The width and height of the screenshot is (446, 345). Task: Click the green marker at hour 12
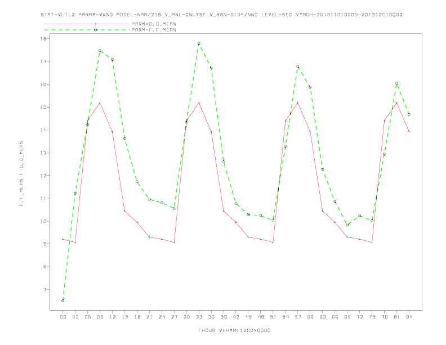(113, 60)
